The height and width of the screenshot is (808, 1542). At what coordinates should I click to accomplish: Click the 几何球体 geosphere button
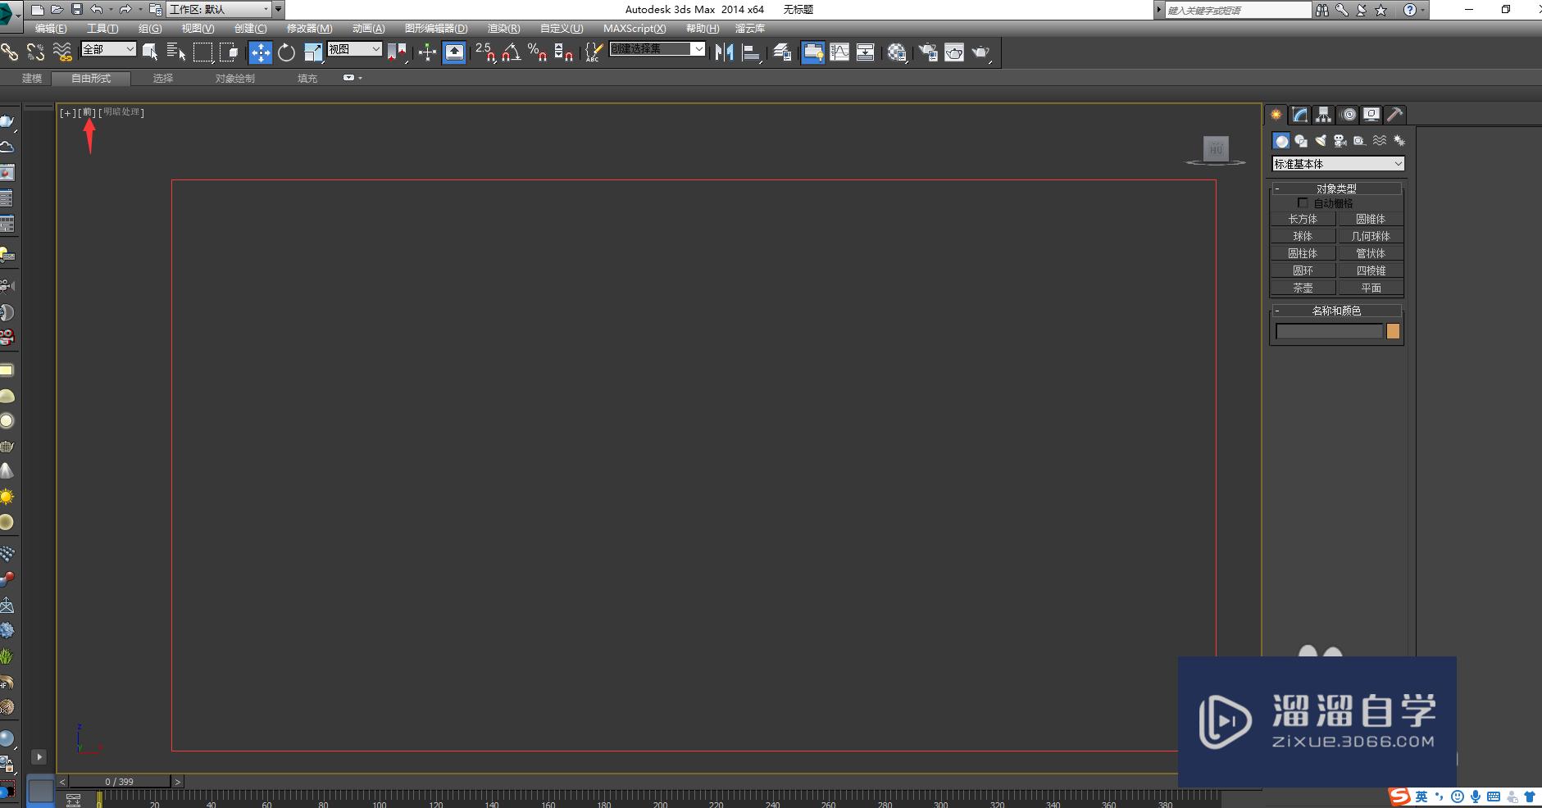[1371, 236]
